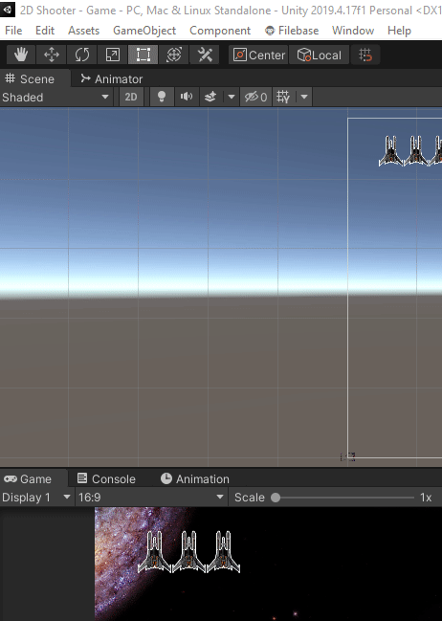Select the Hand tool

[x=21, y=55]
